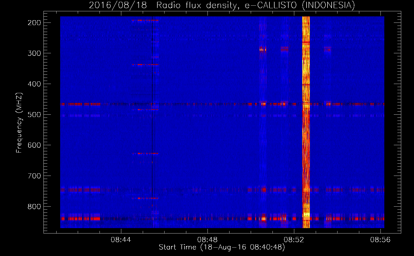The image size is (414, 256).
Task: Click the 08:56 time tick label
Action: tap(380, 240)
